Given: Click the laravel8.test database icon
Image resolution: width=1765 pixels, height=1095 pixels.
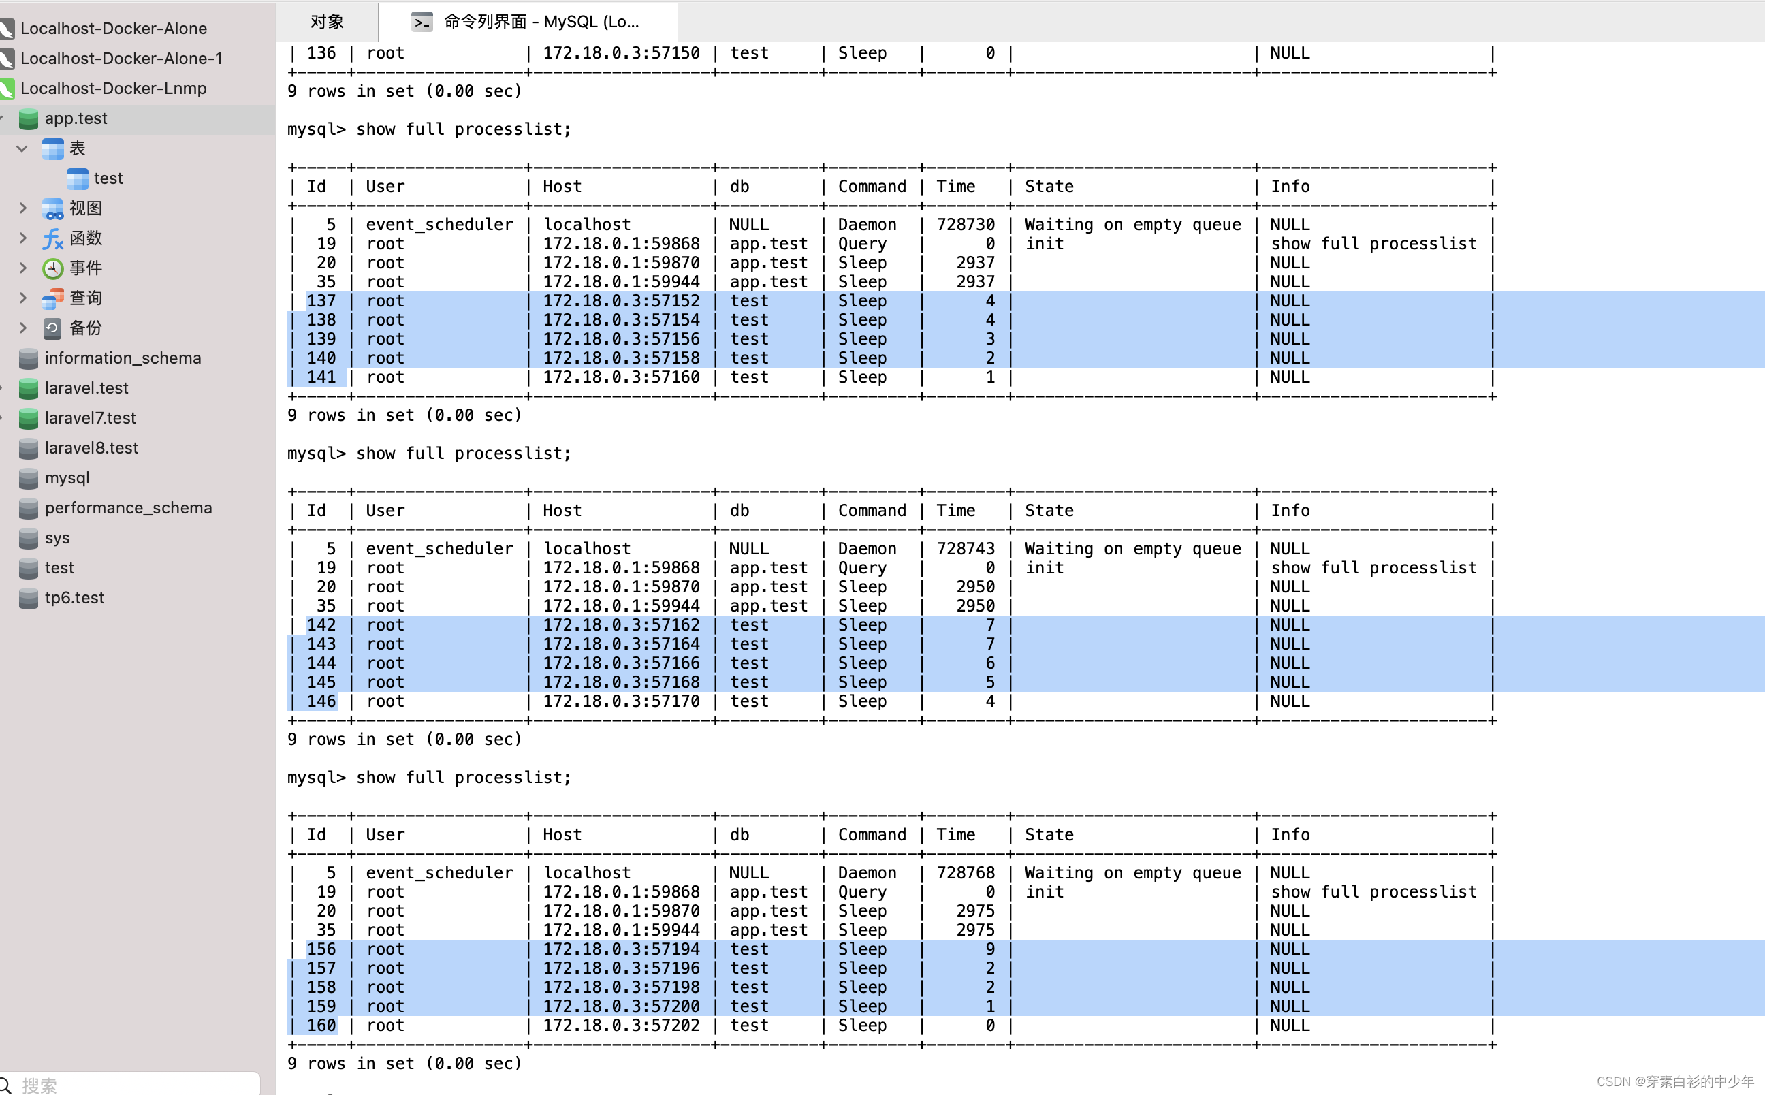Looking at the screenshot, I should tap(28, 448).
